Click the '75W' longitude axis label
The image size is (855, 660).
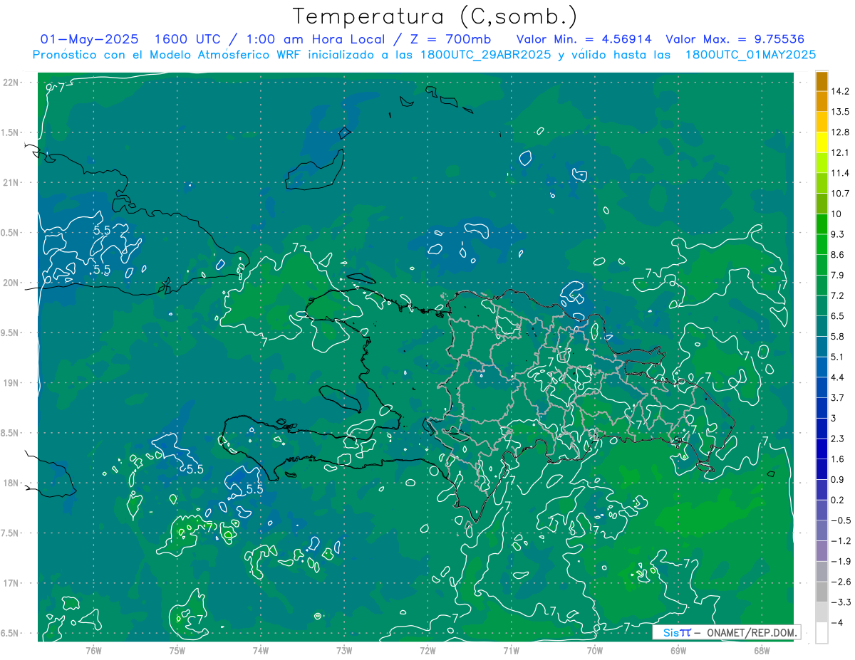(x=177, y=650)
